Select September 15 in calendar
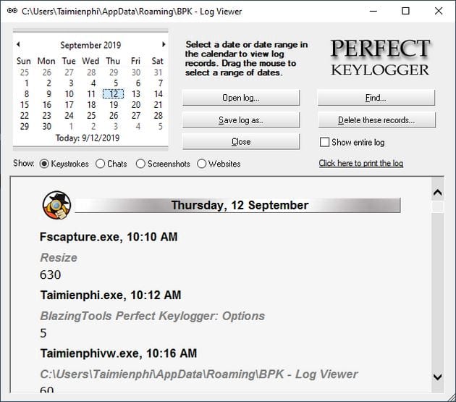The width and height of the screenshot is (456, 402). [25, 105]
